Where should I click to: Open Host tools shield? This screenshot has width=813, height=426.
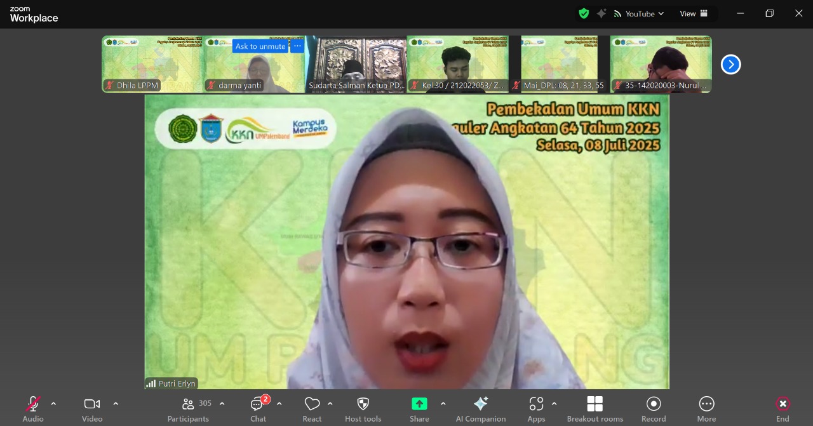click(x=363, y=408)
